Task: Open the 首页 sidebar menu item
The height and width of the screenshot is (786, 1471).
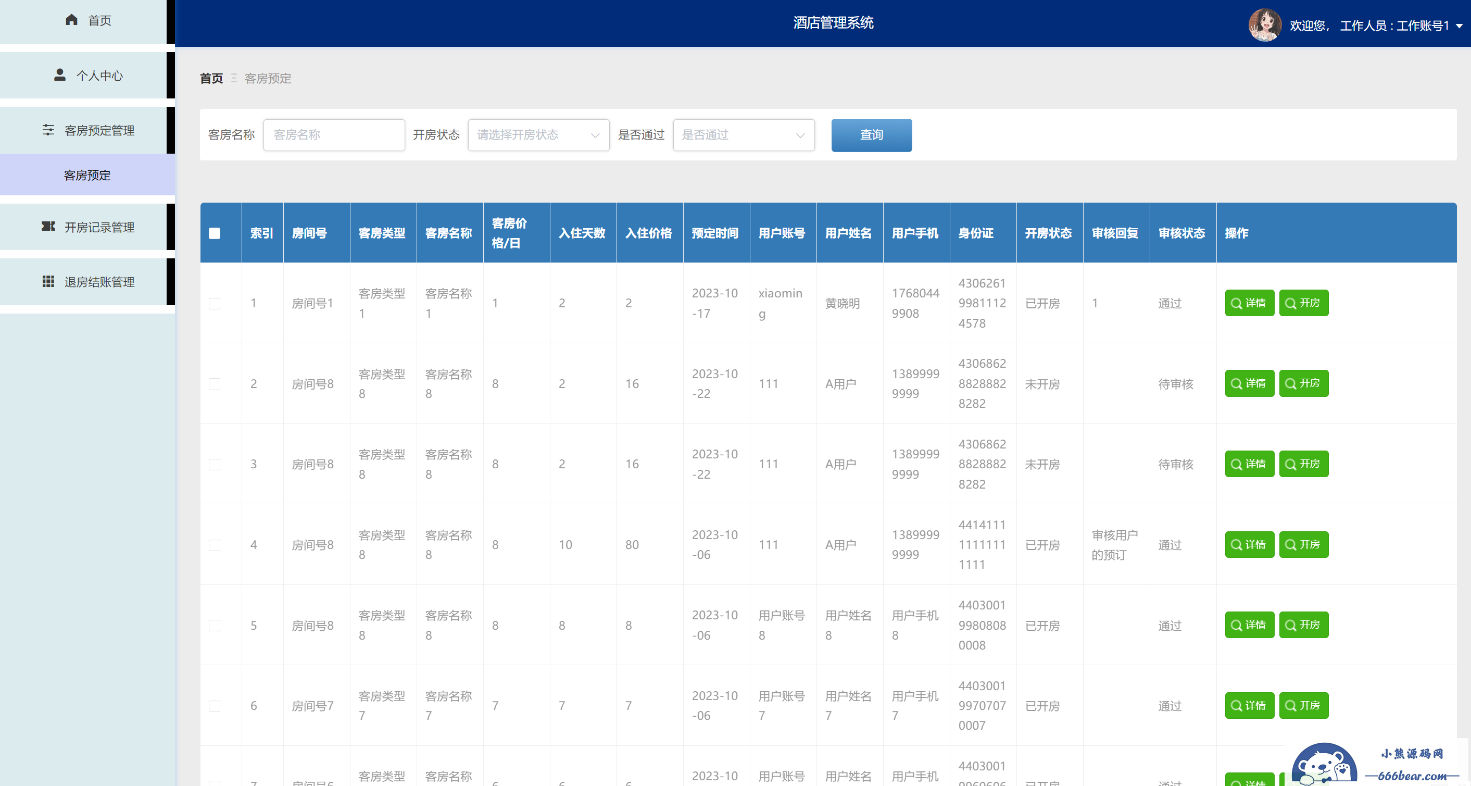Action: click(x=87, y=20)
